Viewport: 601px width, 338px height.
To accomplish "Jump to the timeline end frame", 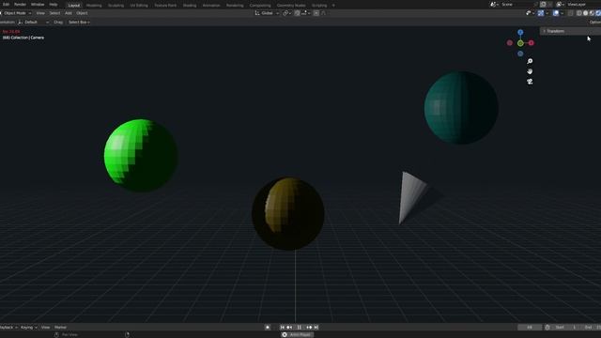I will pyautogui.click(x=316, y=328).
